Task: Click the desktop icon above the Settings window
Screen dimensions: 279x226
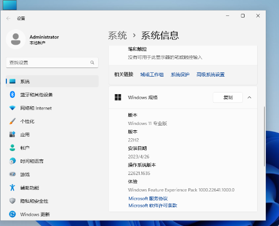Action: (10, 5)
